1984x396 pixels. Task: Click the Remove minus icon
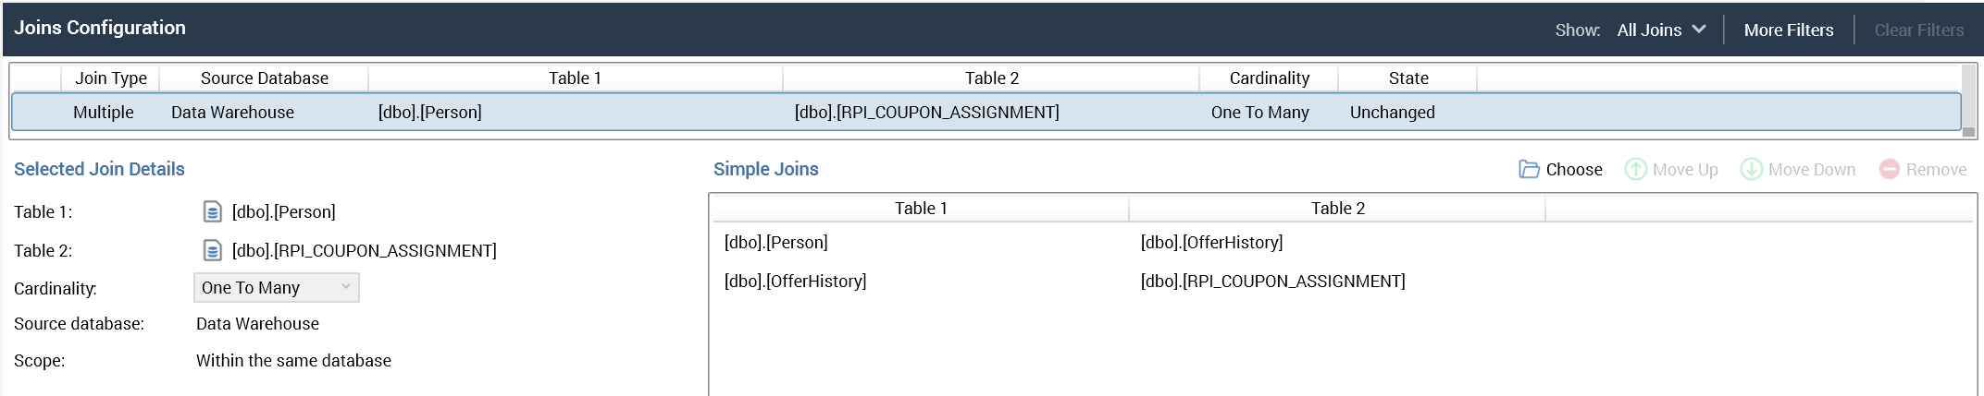pos(1889,170)
